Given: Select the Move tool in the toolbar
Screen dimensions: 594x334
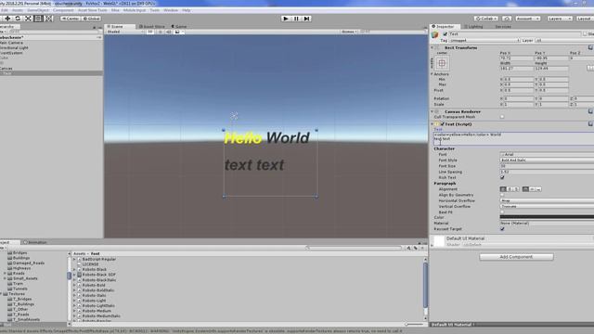Looking at the screenshot, I should (7, 19).
